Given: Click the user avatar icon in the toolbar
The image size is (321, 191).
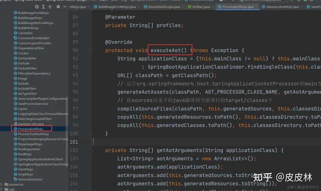Looking at the screenshot, I should pyautogui.click(x=221, y=1).
